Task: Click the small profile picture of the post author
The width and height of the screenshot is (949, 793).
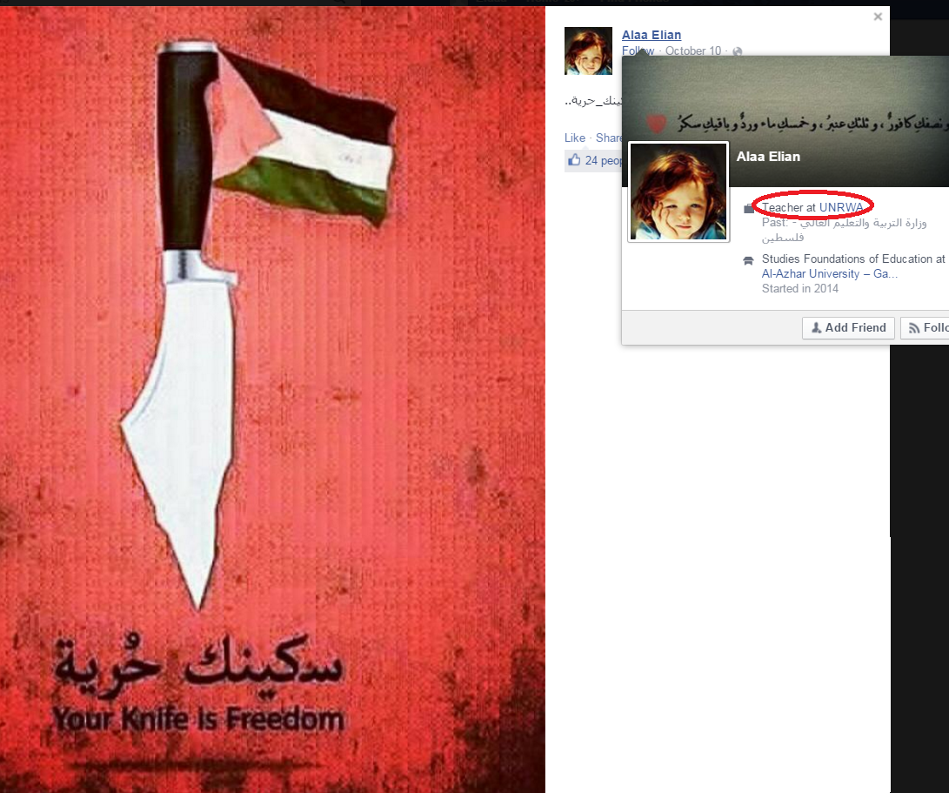Action: pos(588,50)
